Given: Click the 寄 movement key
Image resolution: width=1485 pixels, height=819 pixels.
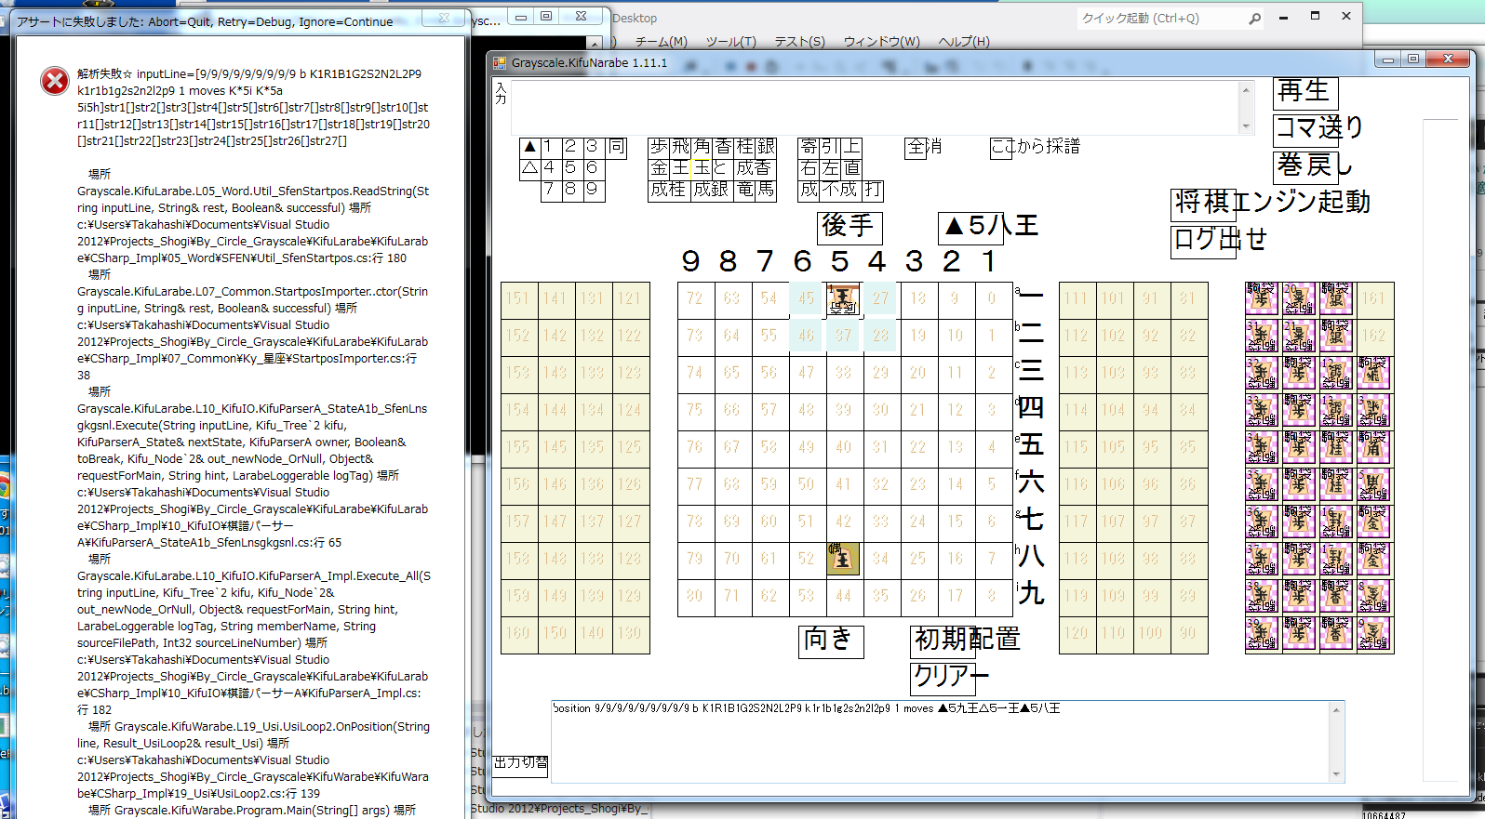Looking at the screenshot, I should pos(809,147).
